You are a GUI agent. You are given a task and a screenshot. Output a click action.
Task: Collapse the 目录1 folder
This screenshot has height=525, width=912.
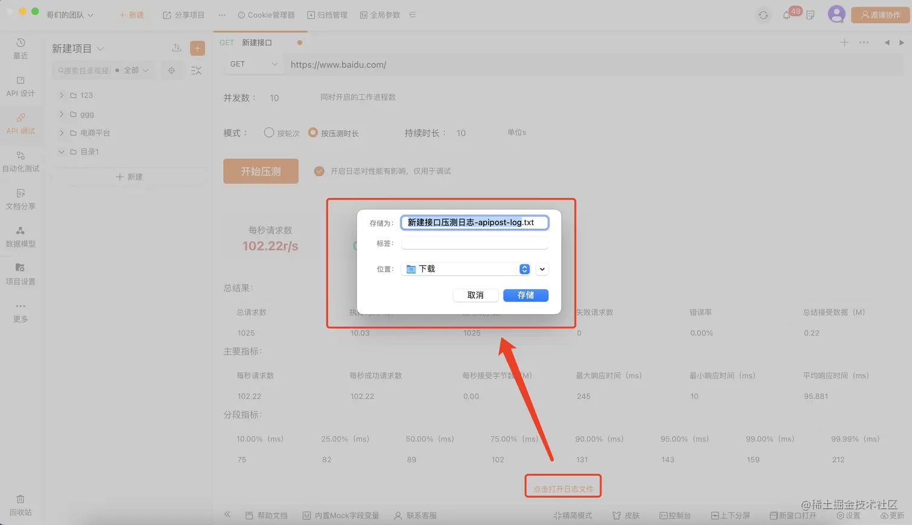pos(62,151)
